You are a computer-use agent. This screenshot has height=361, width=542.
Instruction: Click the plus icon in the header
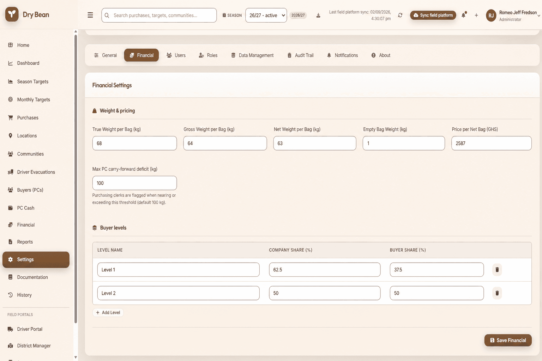(476, 15)
